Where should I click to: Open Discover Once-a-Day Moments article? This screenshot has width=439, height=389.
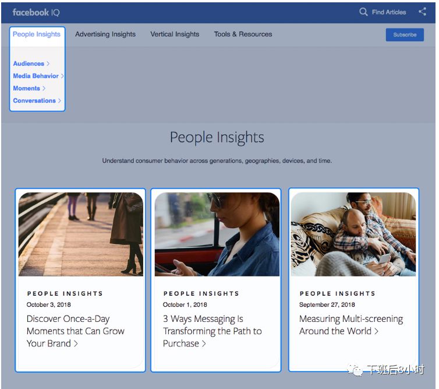[75, 331]
